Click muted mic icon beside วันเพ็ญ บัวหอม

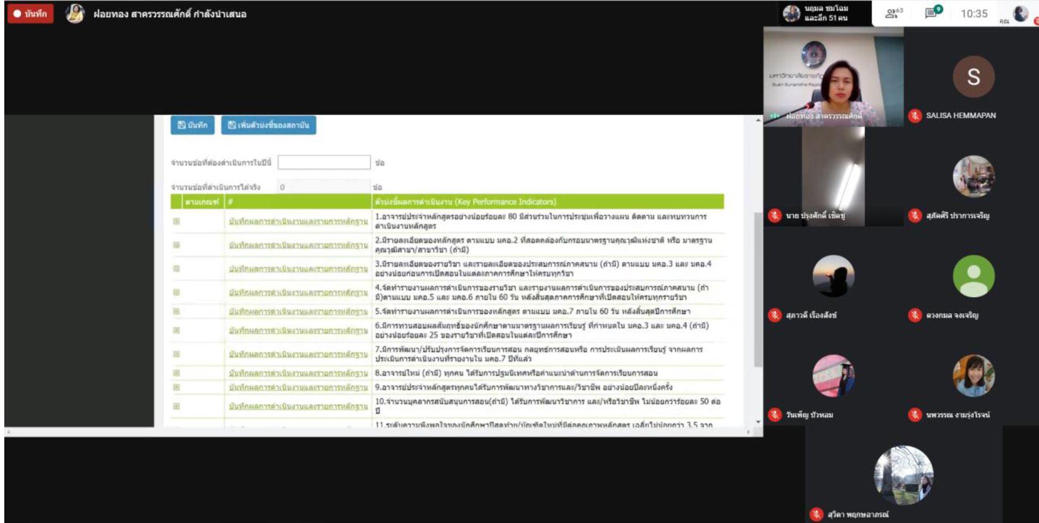775,415
